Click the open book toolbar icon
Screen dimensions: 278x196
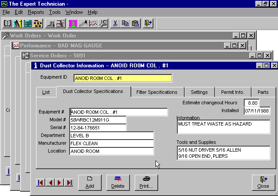point(7,23)
